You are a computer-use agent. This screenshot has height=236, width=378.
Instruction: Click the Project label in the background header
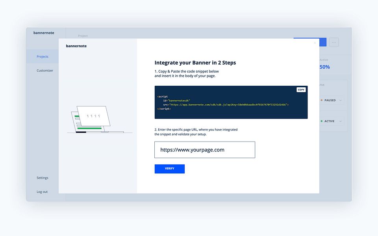(83, 36)
